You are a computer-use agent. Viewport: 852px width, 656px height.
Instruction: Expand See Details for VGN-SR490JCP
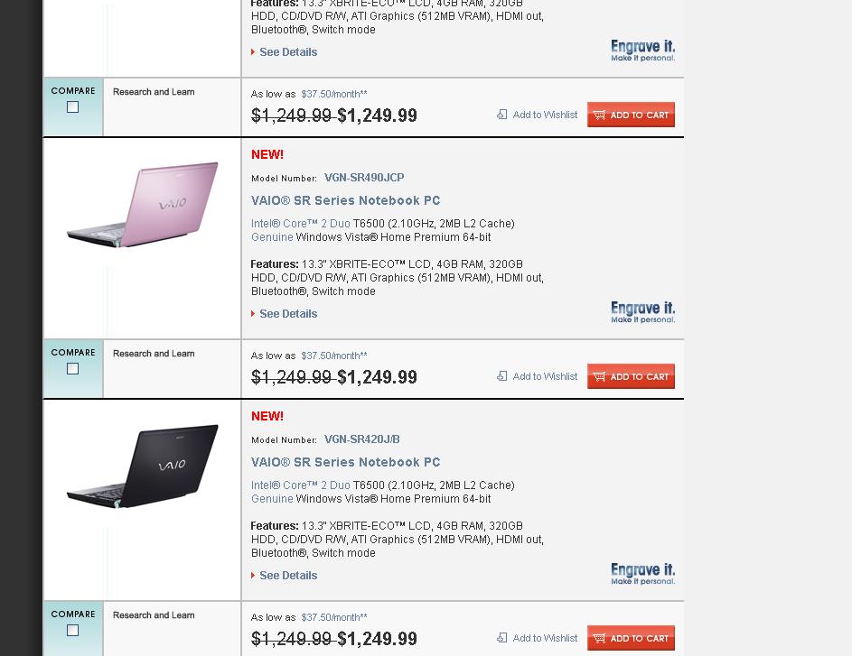288,314
